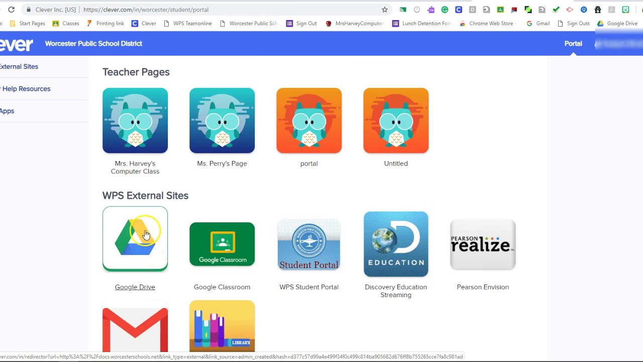Screen dimensions: 643x362
Task: Launch the WPS Student Portal tile
Action: coord(309,244)
